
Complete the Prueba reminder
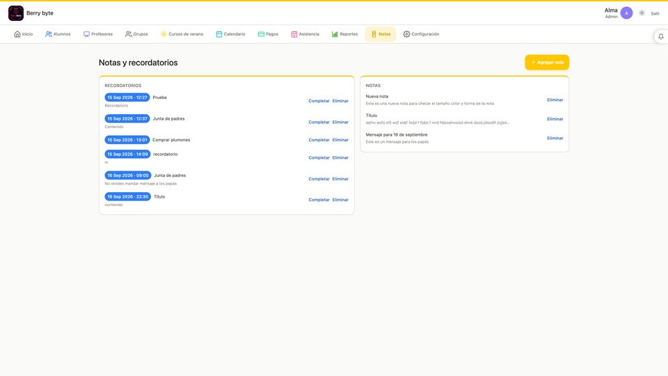coord(319,101)
